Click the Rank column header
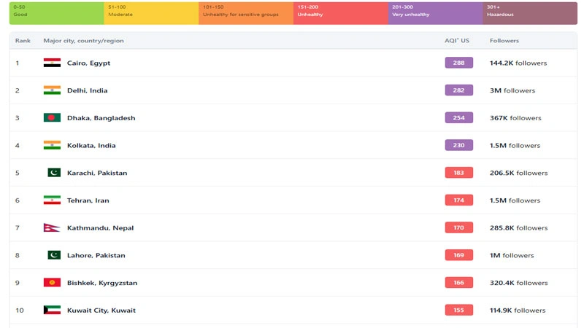Viewport: 584px width, 328px height. (23, 41)
